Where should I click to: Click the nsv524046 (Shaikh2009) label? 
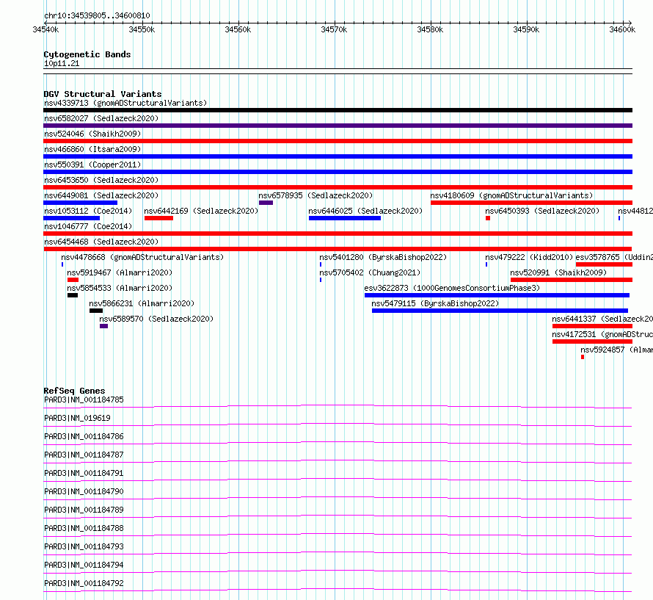coord(92,134)
